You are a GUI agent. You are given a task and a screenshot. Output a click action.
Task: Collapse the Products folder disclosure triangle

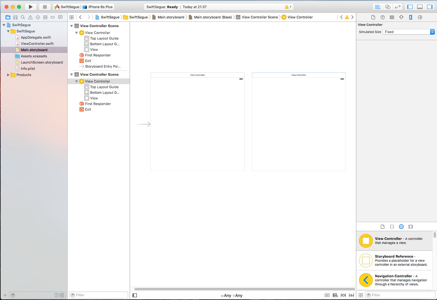point(8,75)
